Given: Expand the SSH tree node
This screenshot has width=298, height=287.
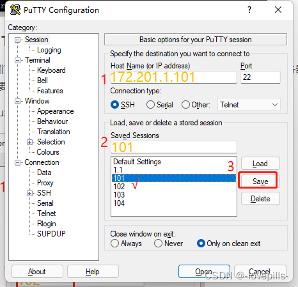Looking at the screenshot, I should pos(29,193).
